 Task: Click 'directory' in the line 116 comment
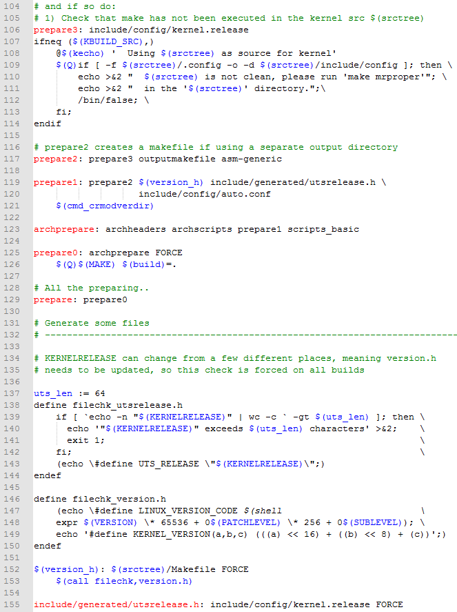[x=373, y=147]
